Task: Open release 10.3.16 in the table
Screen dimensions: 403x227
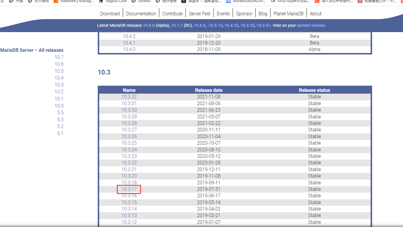Action: (129, 195)
